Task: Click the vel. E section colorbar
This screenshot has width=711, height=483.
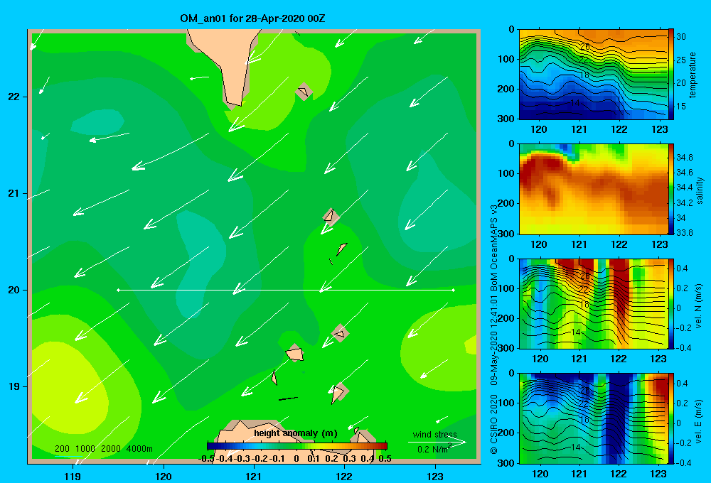Action: (671, 418)
